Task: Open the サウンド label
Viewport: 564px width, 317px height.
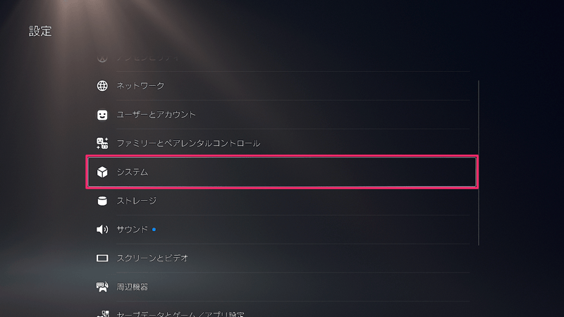Action: click(x=132, y=229)
